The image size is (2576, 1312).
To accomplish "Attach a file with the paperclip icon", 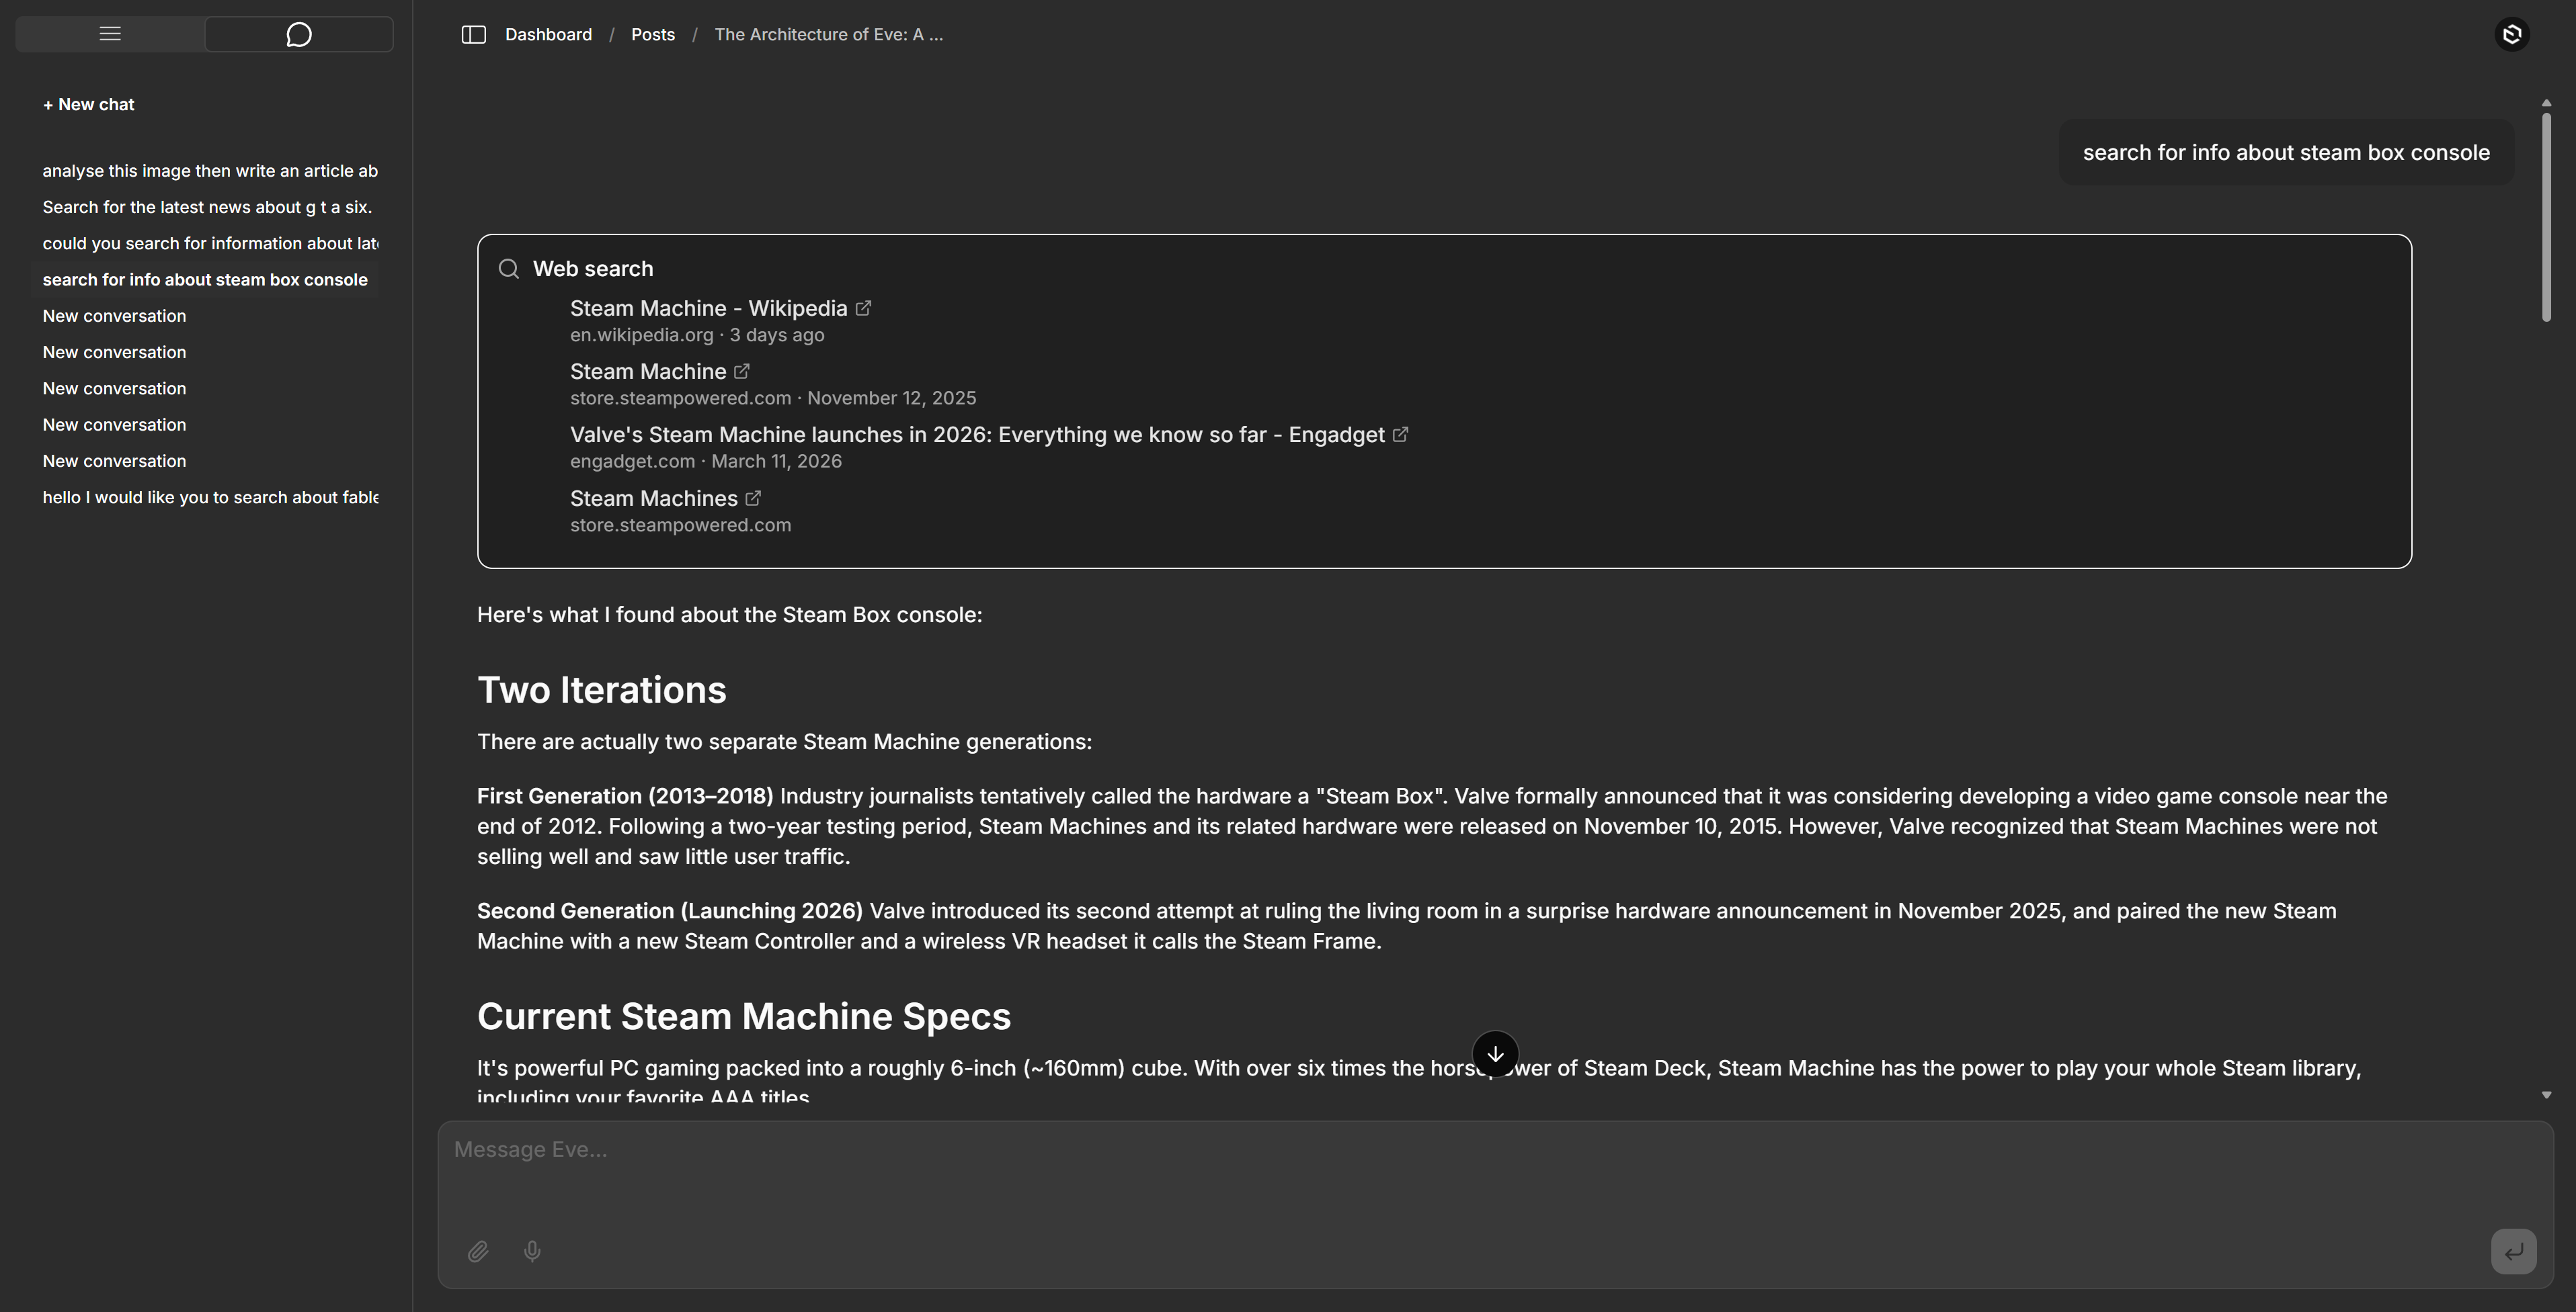I will (x=478, y=1251).
